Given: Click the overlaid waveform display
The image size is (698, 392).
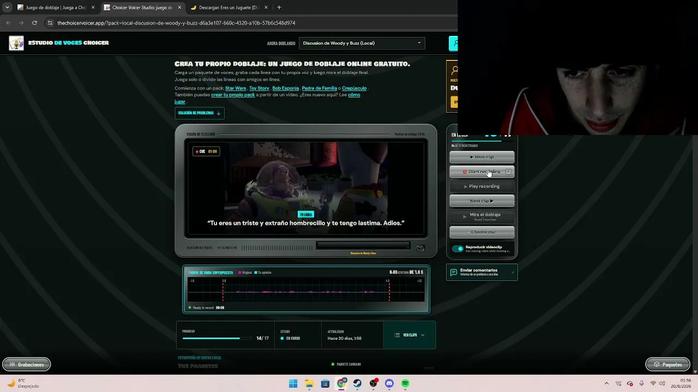Looking at the screenshot, I should tap(306, 290).
